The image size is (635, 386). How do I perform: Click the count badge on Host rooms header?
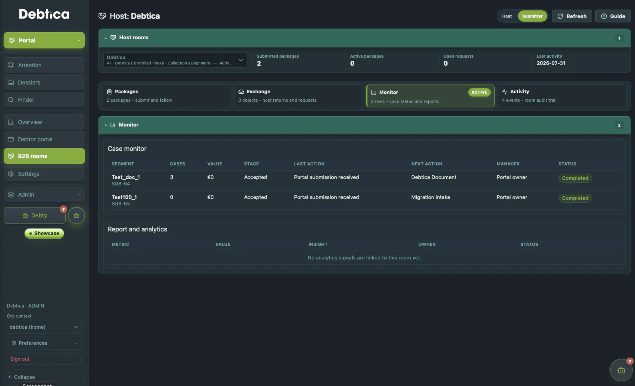[619, 38]
